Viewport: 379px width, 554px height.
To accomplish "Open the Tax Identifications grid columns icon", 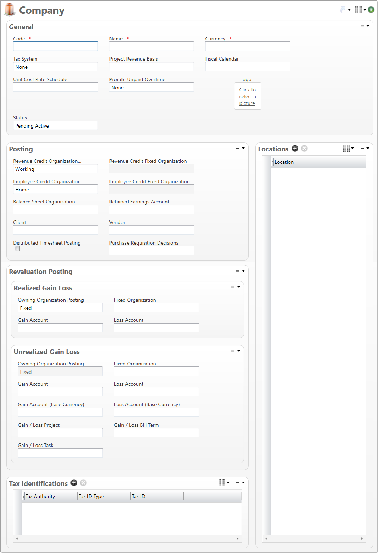I will (224, 483).
